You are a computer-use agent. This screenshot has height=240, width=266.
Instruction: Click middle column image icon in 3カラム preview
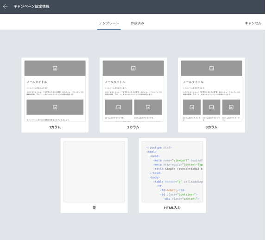pos(211,107)
